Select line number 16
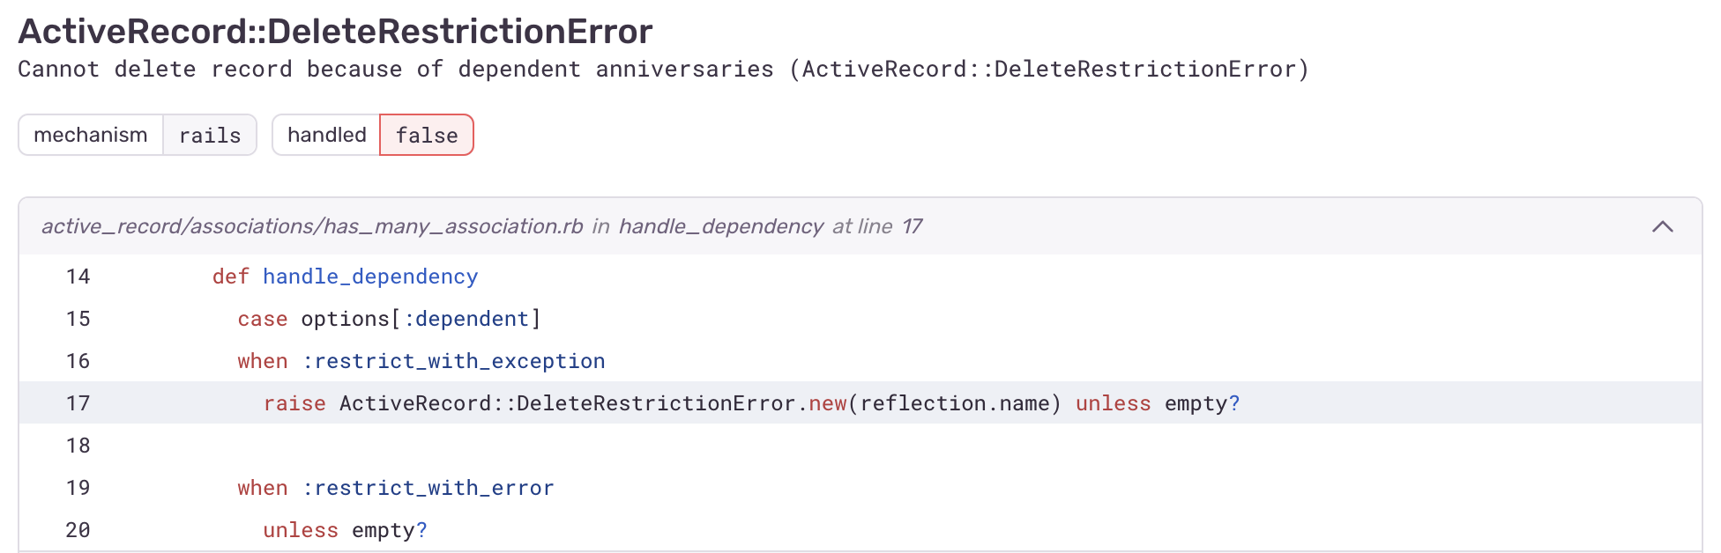The width and height of the screenshot is (1721, 553). point(78,361)
